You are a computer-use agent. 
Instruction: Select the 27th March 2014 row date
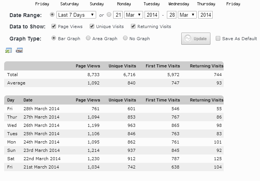coord(41,117)
